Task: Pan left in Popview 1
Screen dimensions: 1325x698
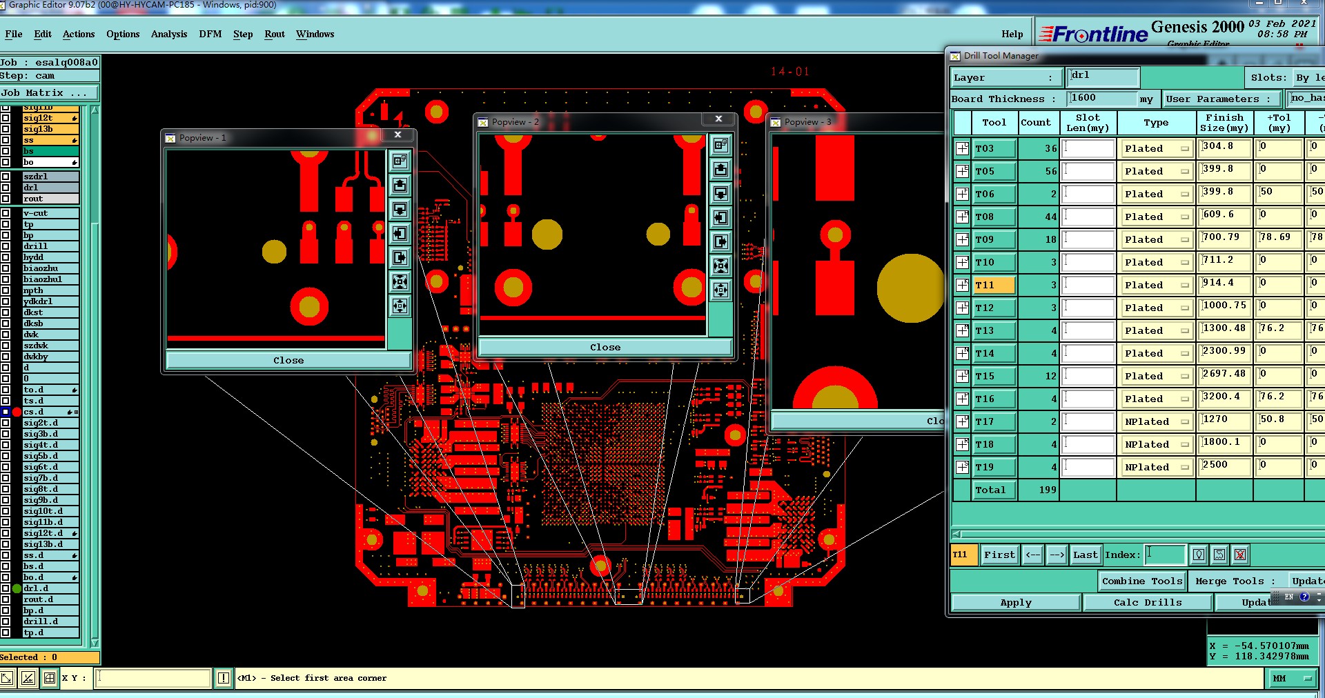Action: [x=400, y=233]
